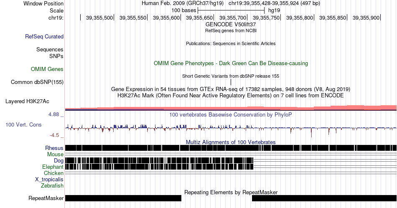Viewport: 397px width, 208px height.
Task: Click the X_tropicalis species label
Action: (49, 180)
